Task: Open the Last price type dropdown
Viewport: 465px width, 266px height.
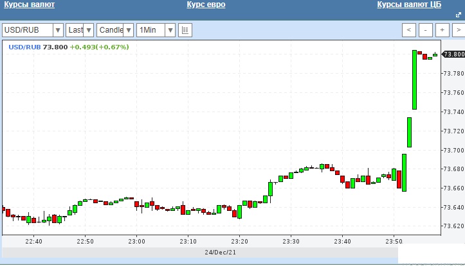Action: [x=80, y=30]
